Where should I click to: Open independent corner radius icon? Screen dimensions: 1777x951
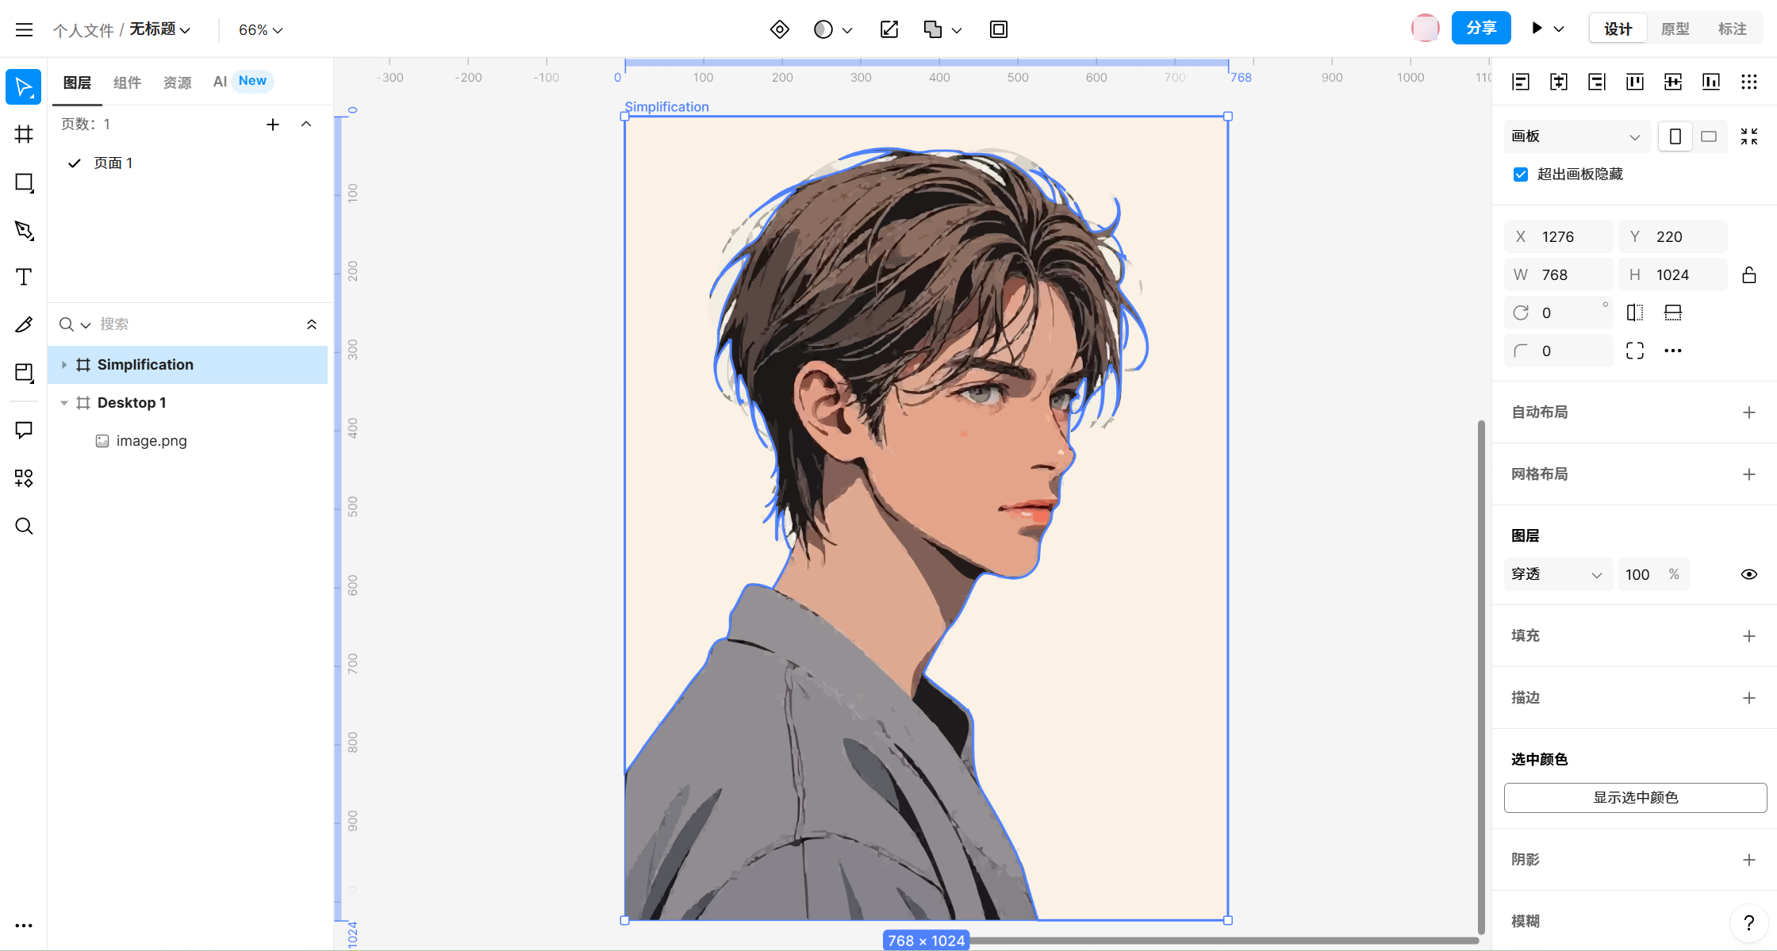(1635, 351)
